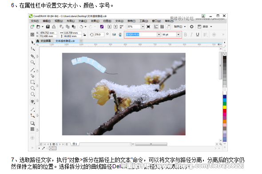Image resolution: width=262 pixels, height=174 pixels.
Task: Go to next page arrow
Action: (x=60, y=144)
